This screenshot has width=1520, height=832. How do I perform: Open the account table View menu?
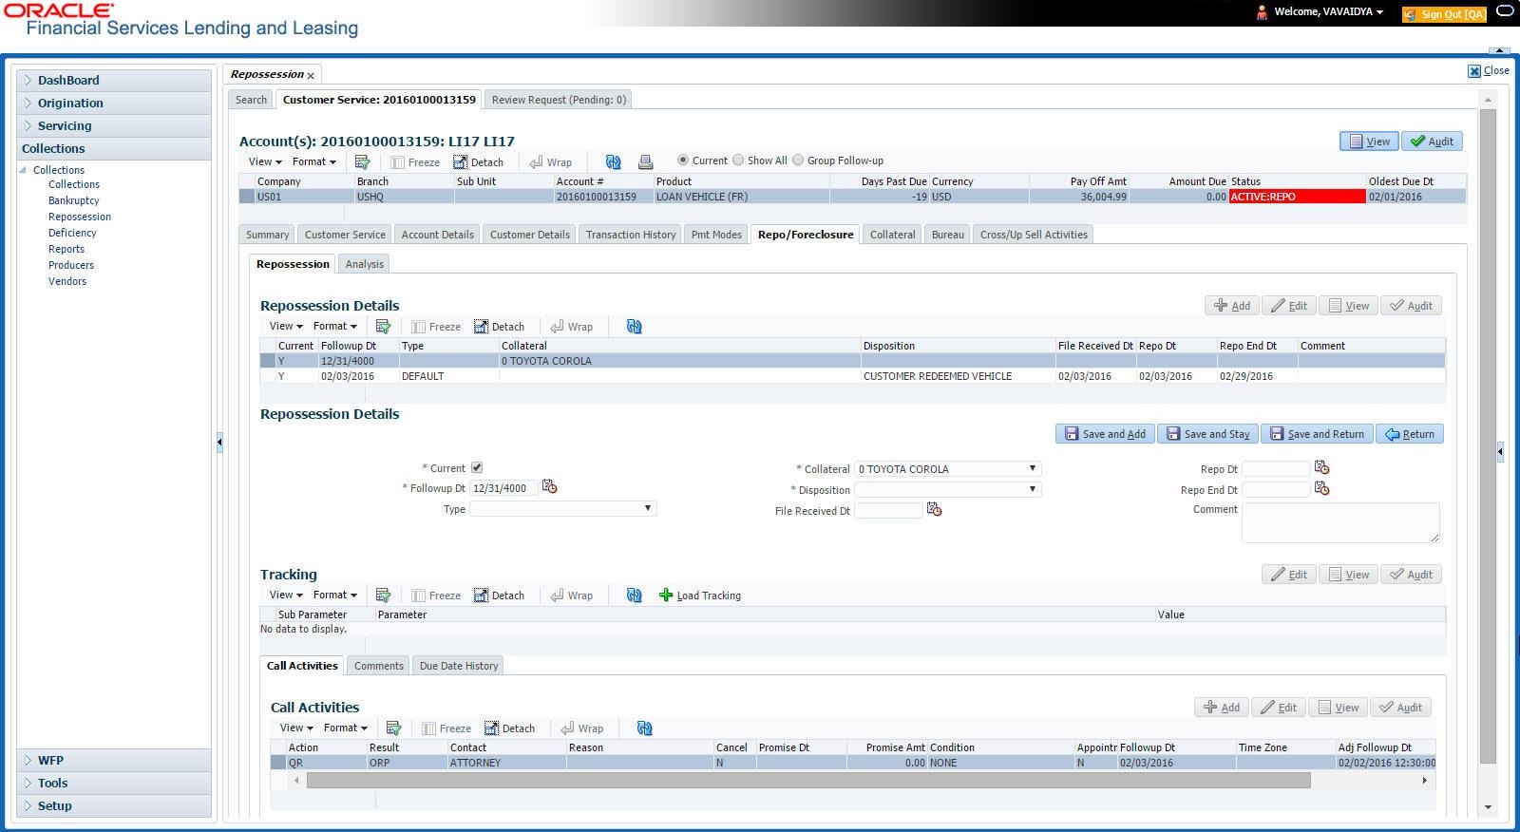tap(265, 161)
